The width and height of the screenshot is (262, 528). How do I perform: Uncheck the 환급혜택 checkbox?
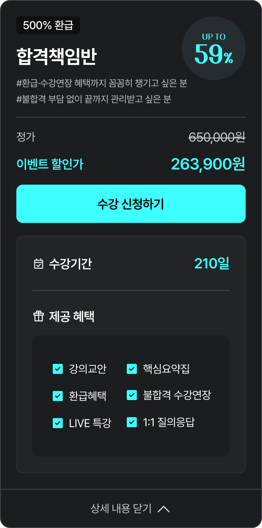click(58, 396)
